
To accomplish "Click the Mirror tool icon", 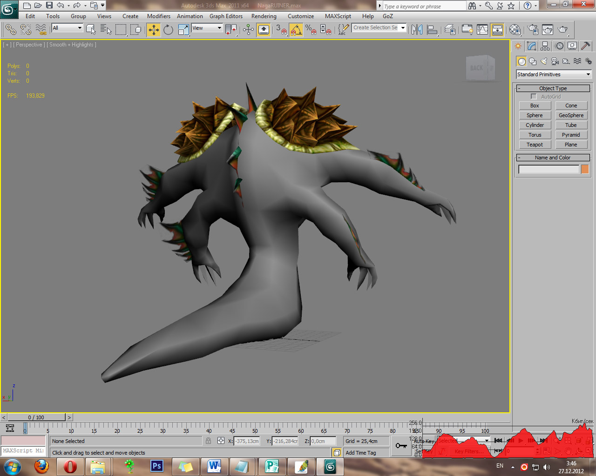I will tap(417, 30).
